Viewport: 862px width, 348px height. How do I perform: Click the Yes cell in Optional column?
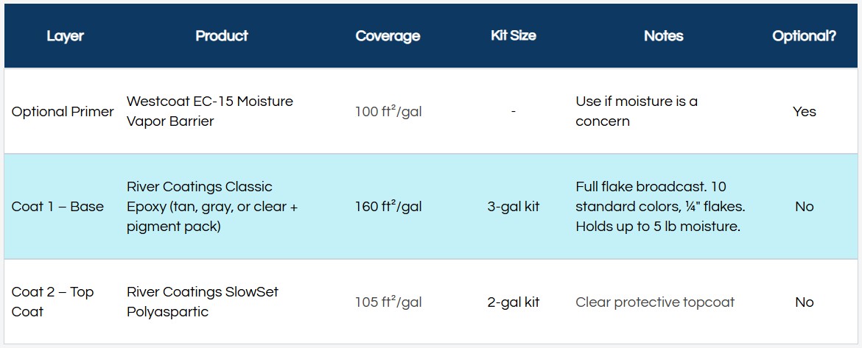coord(805,111)
